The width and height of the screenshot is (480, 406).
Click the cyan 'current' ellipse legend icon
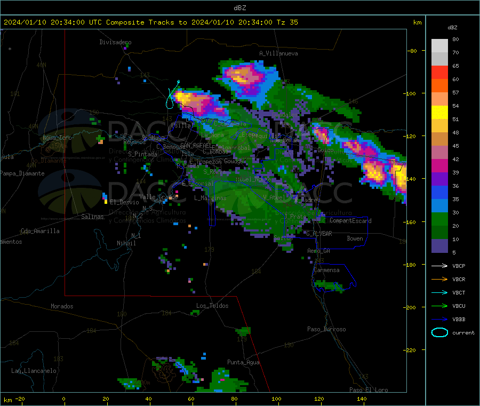click(439, 332)
